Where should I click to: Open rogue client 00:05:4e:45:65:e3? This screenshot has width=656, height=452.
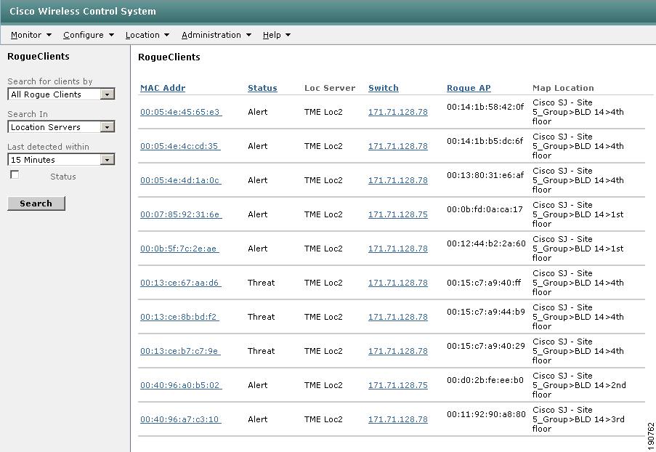181,112
